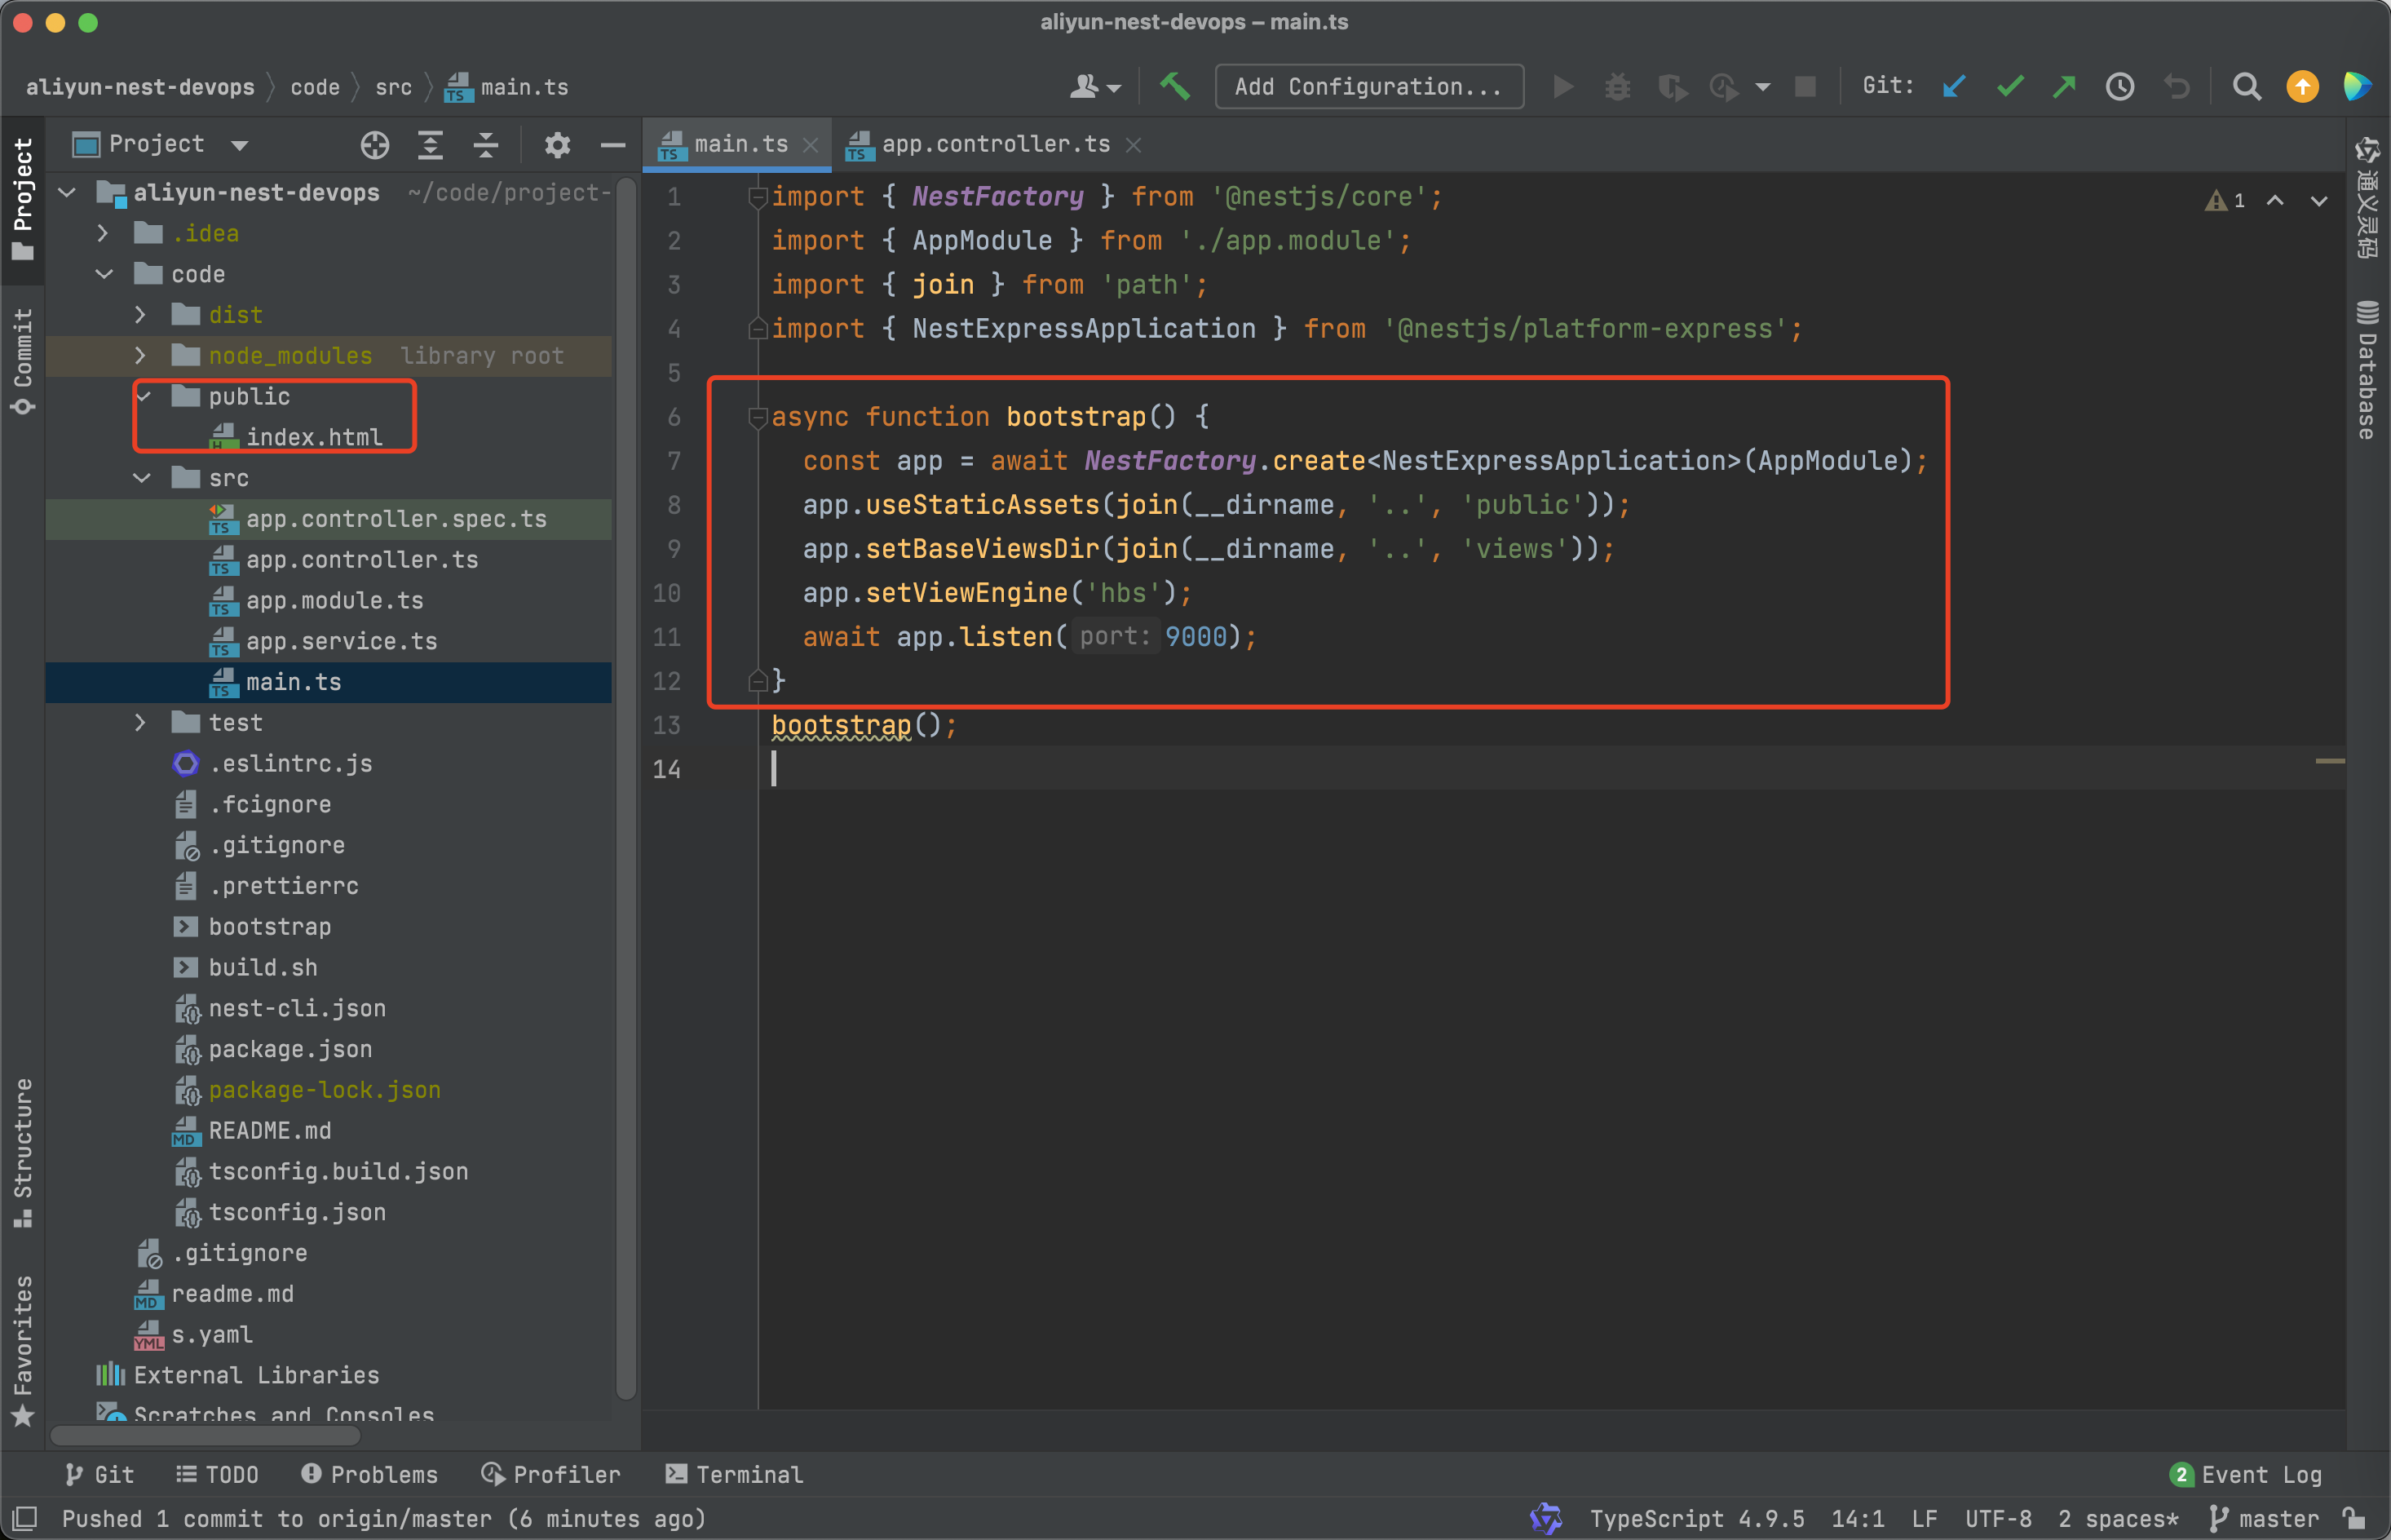Click the Git Rollback undo icon

(x=2176, y=87)
